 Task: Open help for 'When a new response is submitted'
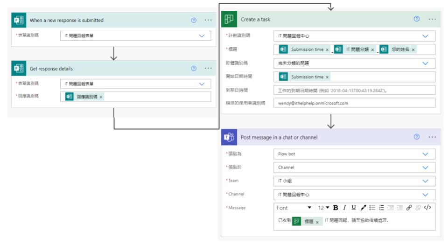coord(194,20)
